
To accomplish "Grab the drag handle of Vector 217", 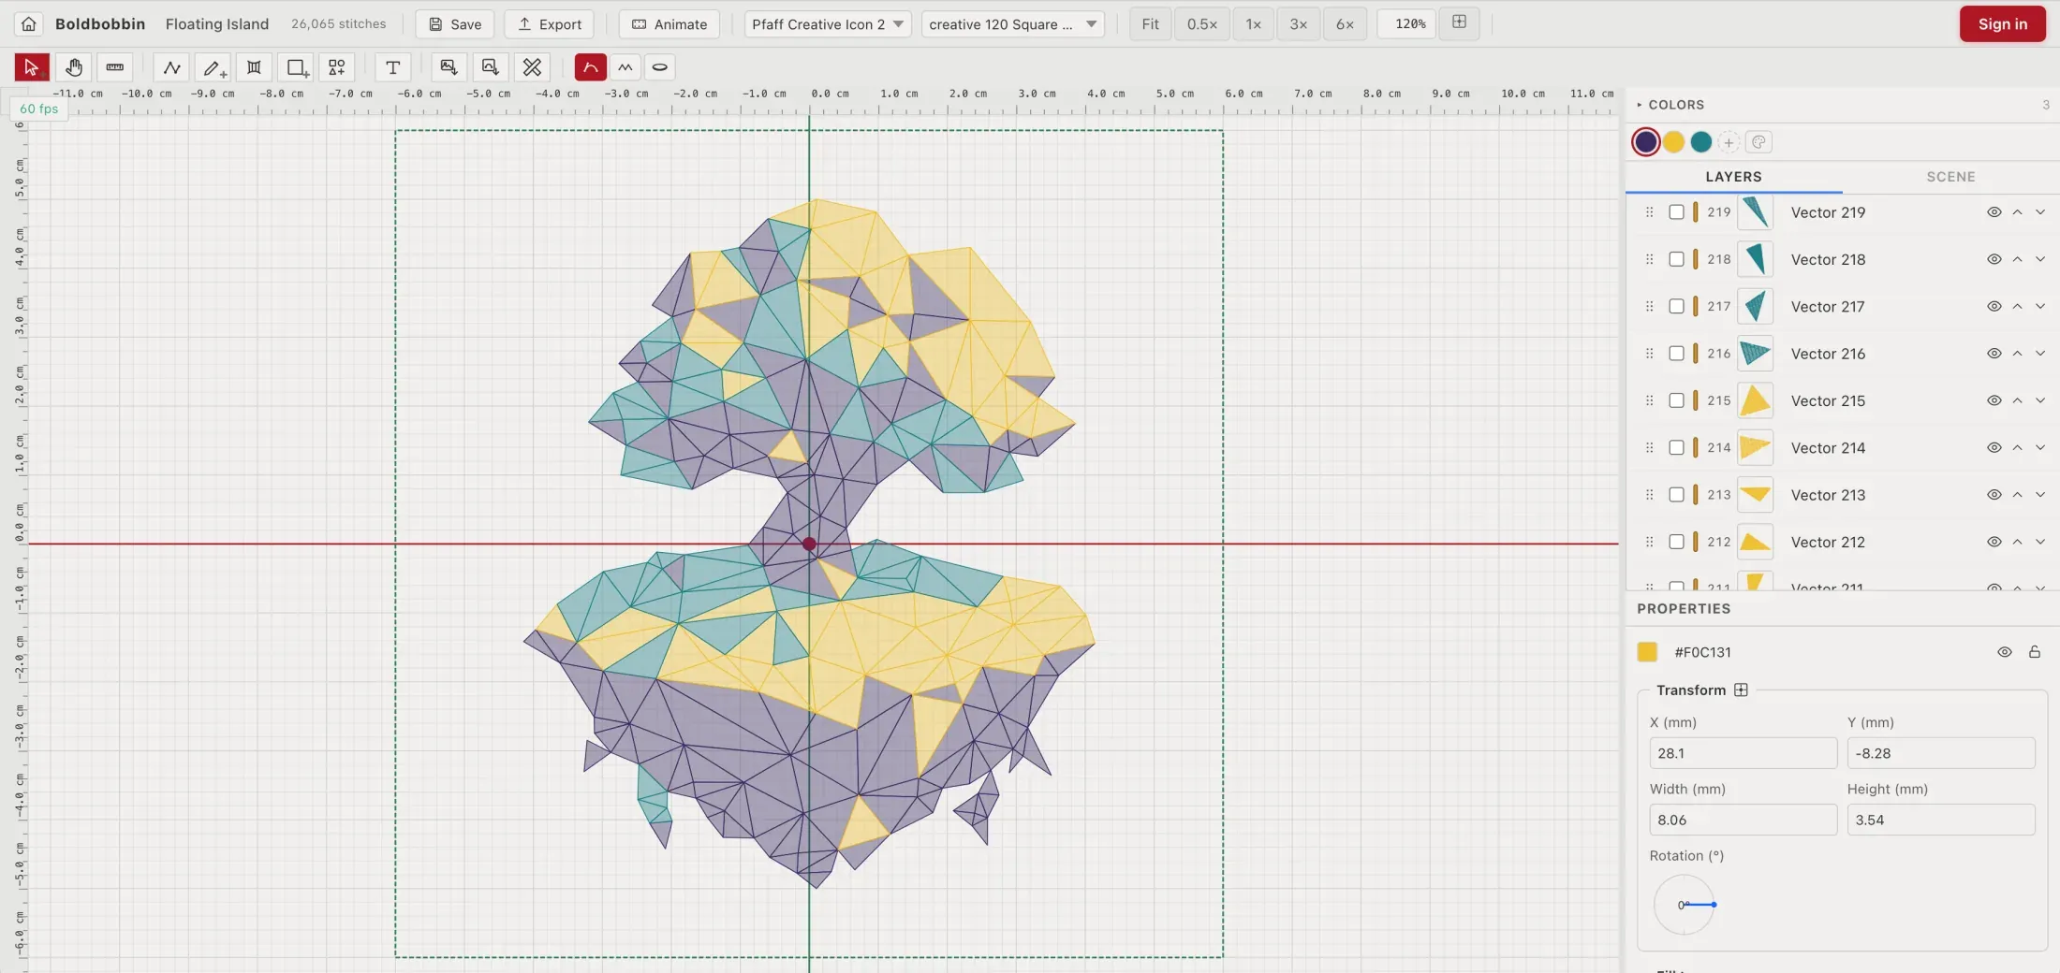I will 1650,307.
